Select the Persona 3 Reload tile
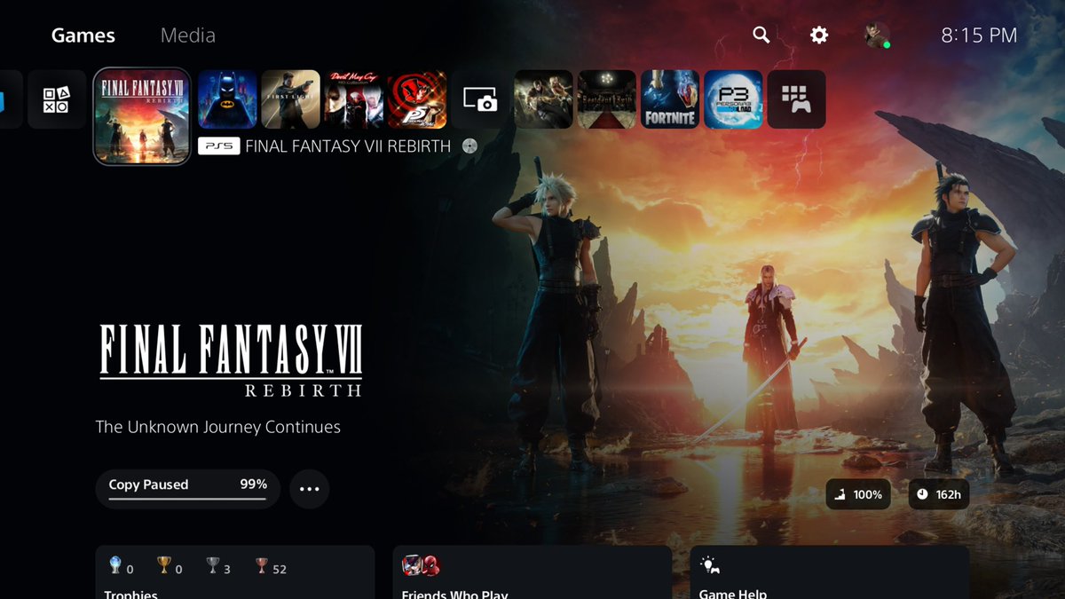 [733, 99]
